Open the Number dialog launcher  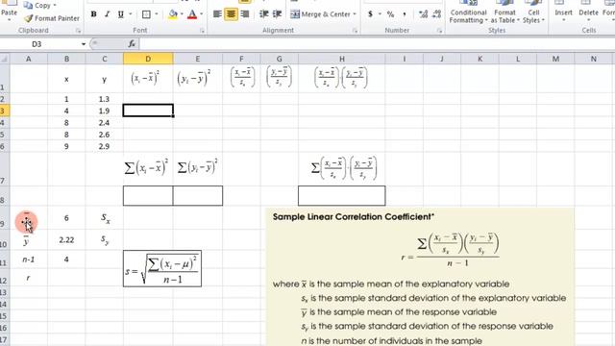point(439,31)
